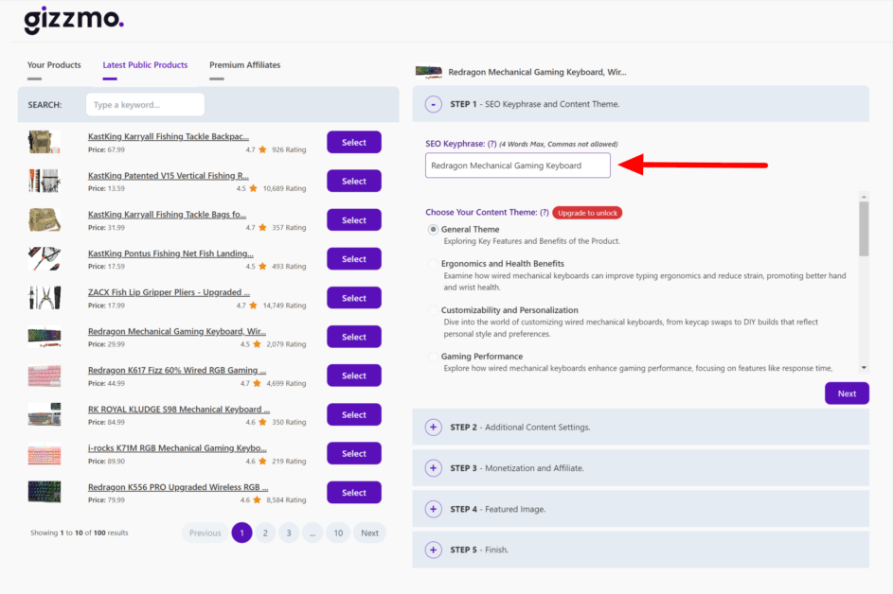Collapse Step 1 using the minus icon

(x=434, y=104)
